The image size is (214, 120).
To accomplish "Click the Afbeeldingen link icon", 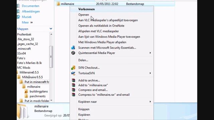I will 18,11.
